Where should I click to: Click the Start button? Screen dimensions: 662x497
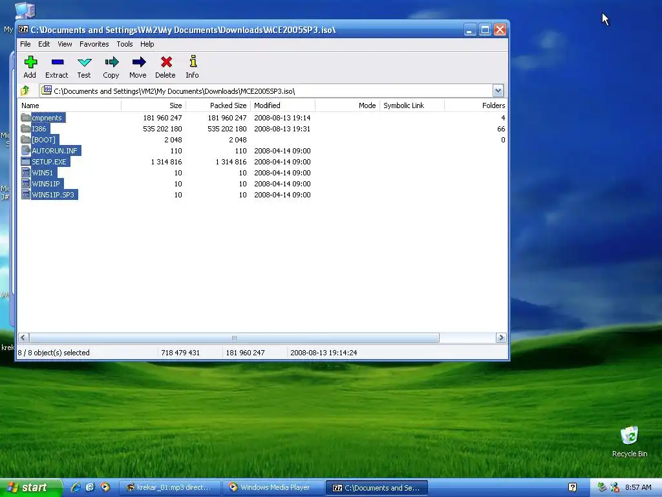pyautogui.click(x=31, y=487)
